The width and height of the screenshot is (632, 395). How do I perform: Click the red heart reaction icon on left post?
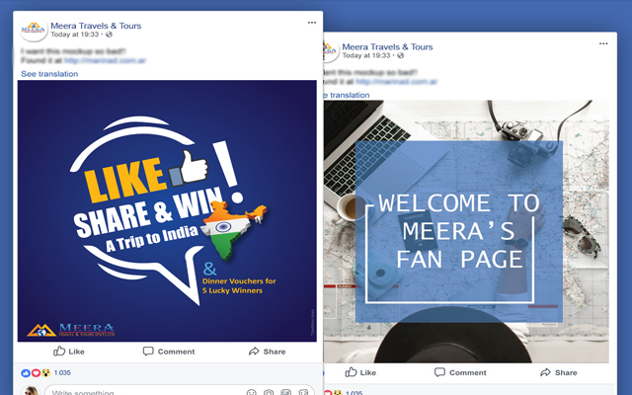[36, 373]
